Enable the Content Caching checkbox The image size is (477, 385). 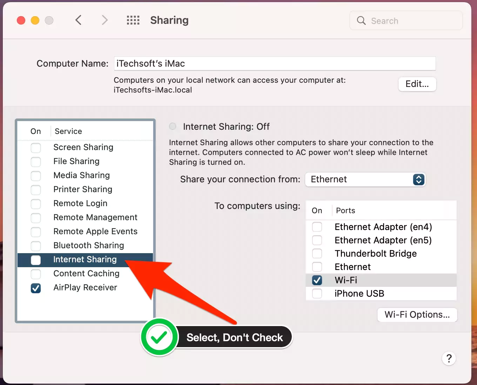tap(36, 274)
